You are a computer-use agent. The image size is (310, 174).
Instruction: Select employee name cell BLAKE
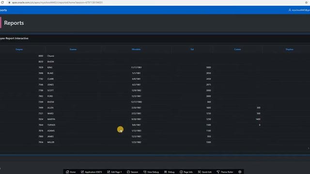coord(50,73)
